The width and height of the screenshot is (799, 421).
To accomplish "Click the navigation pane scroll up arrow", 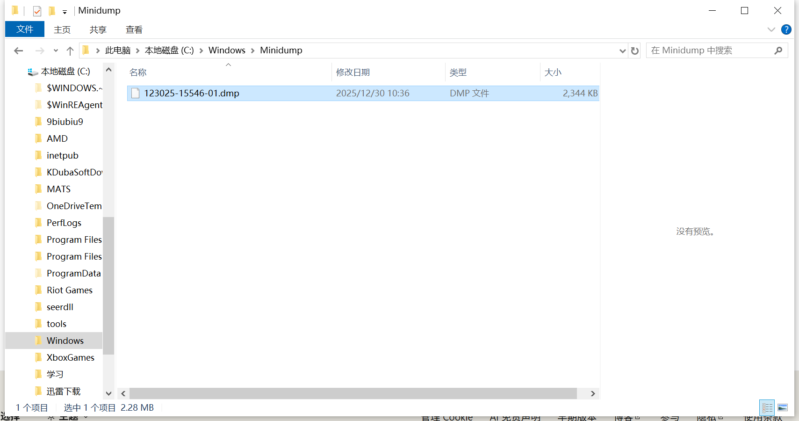I will pos(108,70).
